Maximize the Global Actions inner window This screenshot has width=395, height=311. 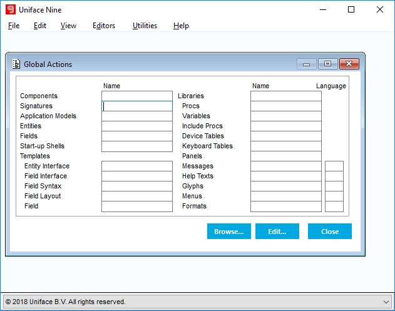pos(327,64)
